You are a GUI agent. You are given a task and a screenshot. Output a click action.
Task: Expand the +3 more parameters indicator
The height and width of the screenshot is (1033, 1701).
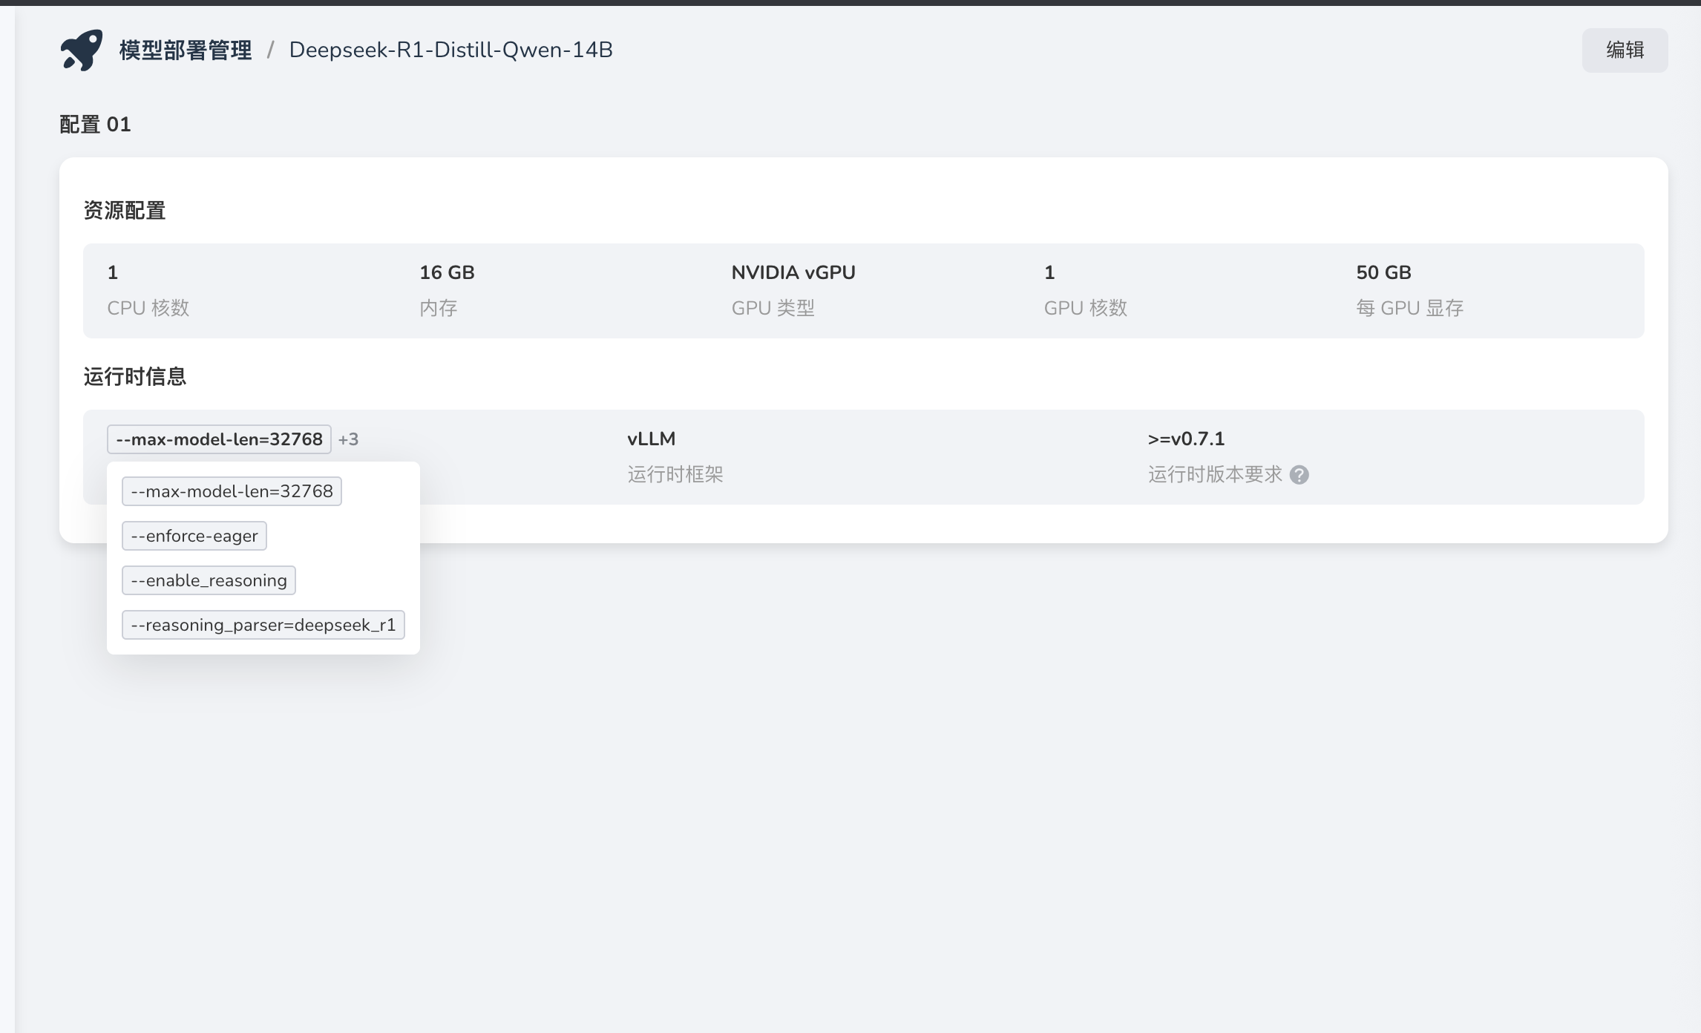[348, 439]
